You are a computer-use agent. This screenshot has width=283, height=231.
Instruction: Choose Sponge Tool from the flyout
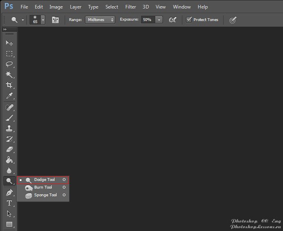point(45,195)
